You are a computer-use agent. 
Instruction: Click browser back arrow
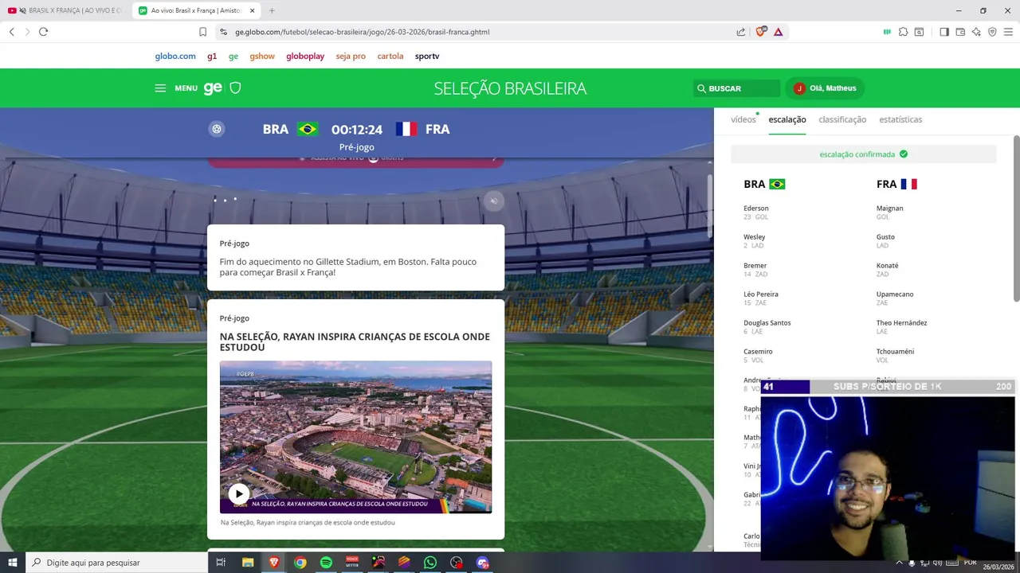pos(11,32)
